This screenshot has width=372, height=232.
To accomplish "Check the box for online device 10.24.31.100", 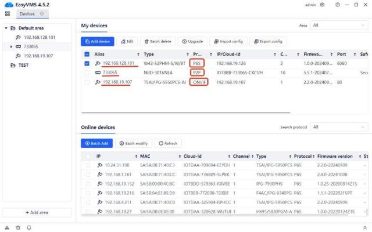I will [88, 165].
